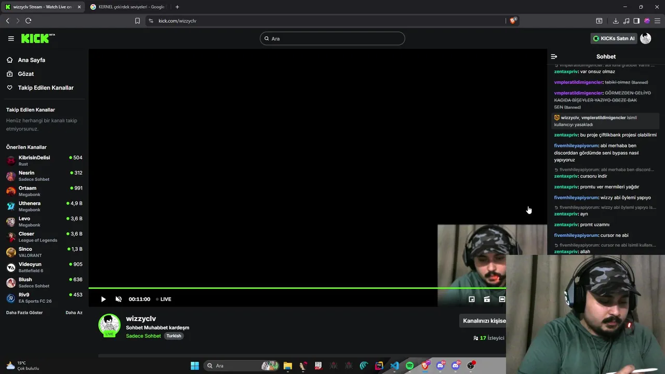Screen dimensions: 665x374
Task: Open OBS Studio from taskbar
Action: pyautogui.click(x=471, y=366)
